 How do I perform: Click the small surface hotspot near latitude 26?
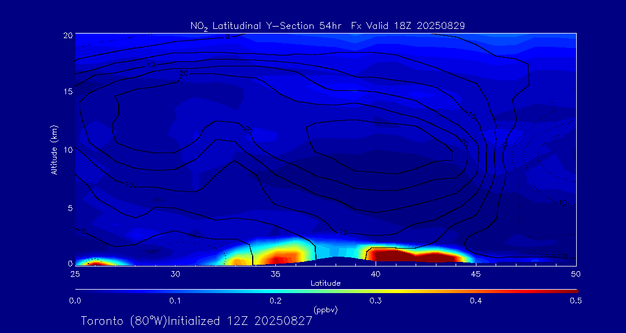pos(95,262)
